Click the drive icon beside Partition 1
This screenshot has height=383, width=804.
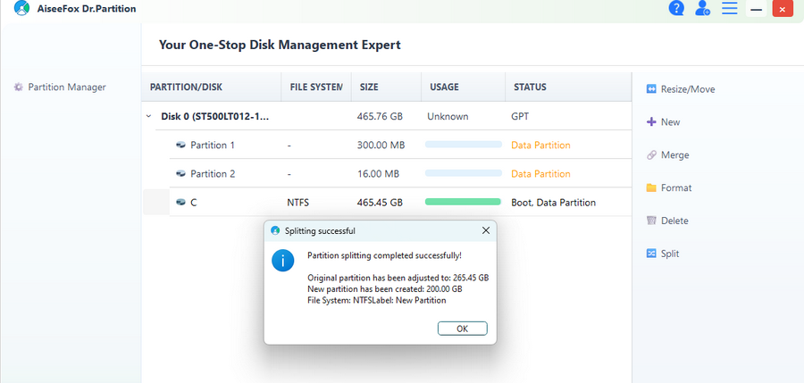[180, 146]
